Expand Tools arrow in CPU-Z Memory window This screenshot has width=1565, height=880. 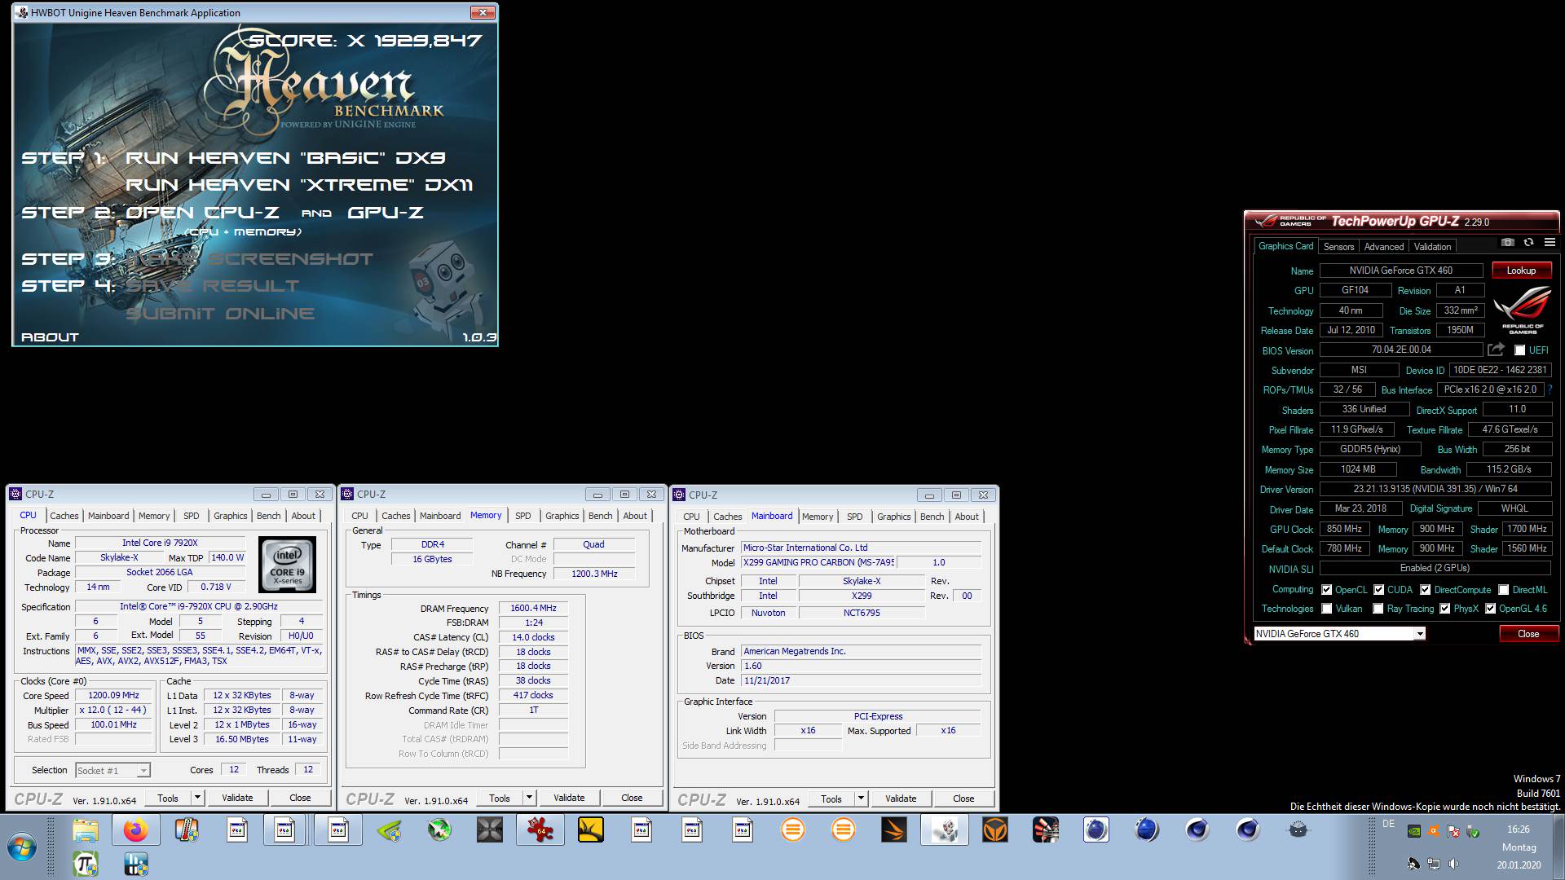[x=529, y=798]
